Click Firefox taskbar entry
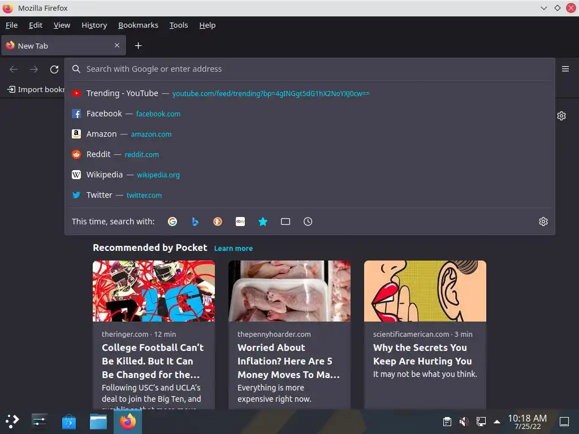Screen dimensions: 579x434 tap(128, 422)
